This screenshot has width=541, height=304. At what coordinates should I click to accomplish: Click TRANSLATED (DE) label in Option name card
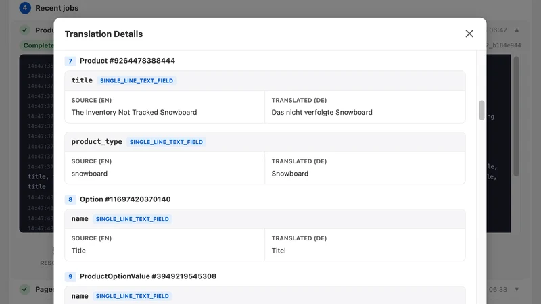(x=299, y=238)
